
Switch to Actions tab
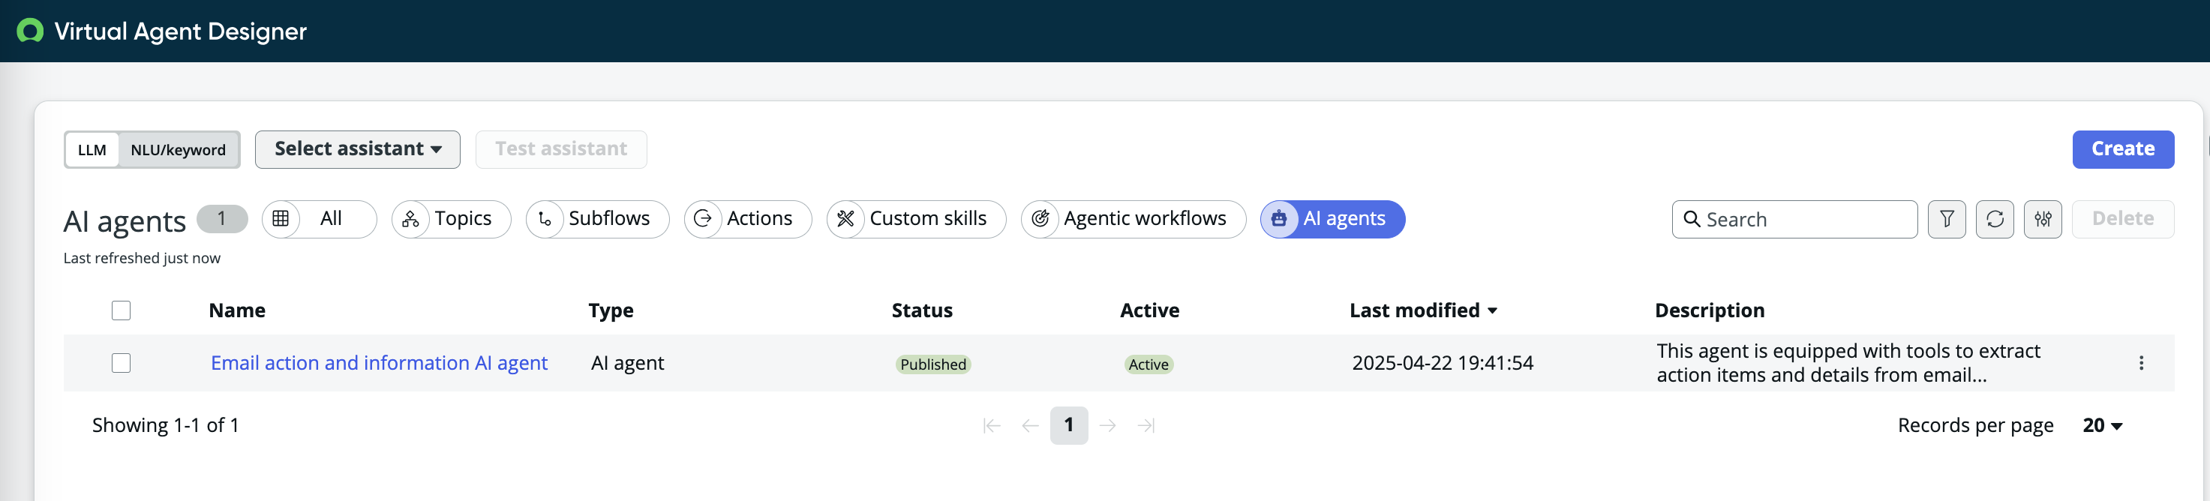pos(747,219)
